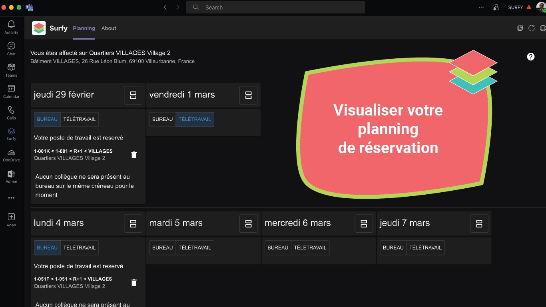Open Chat from the sidebar
The height and width of the screenshot is (307, 546).
tap(11, 48)
